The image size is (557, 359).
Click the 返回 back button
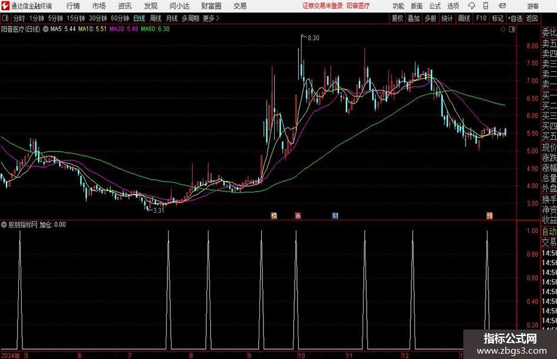tap(532, 18)
